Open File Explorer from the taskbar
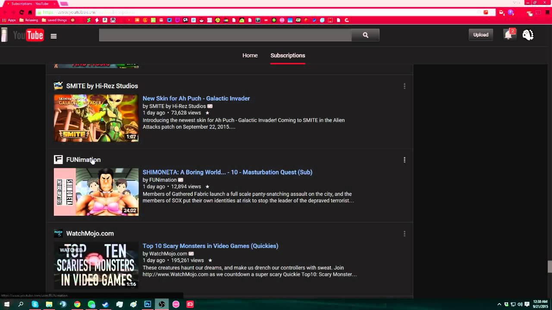 (x=49, y=304)
